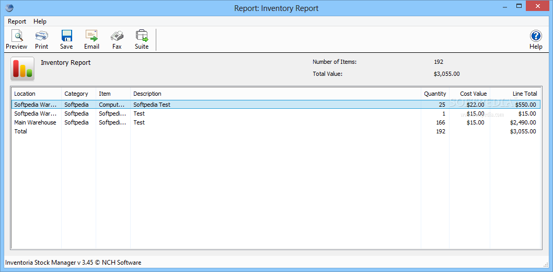The height and width of the screenshot is (272, 553).
Task: Sort by Location column header
Action: [36, 94]
